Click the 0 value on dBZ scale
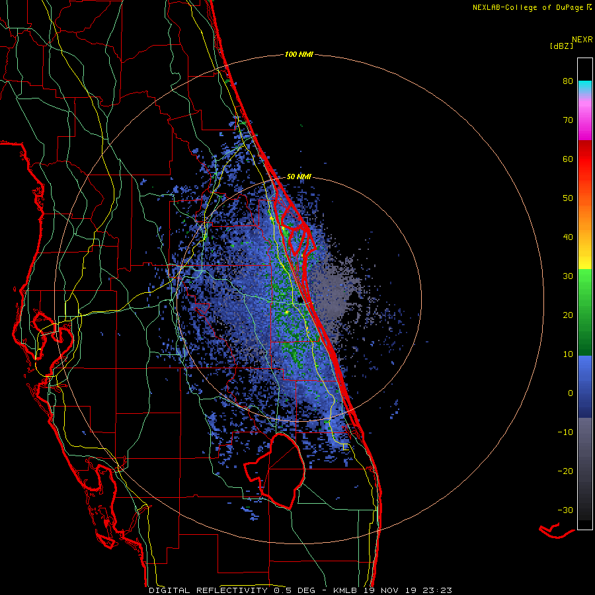595x595 pixels. (x=571, y=393)
